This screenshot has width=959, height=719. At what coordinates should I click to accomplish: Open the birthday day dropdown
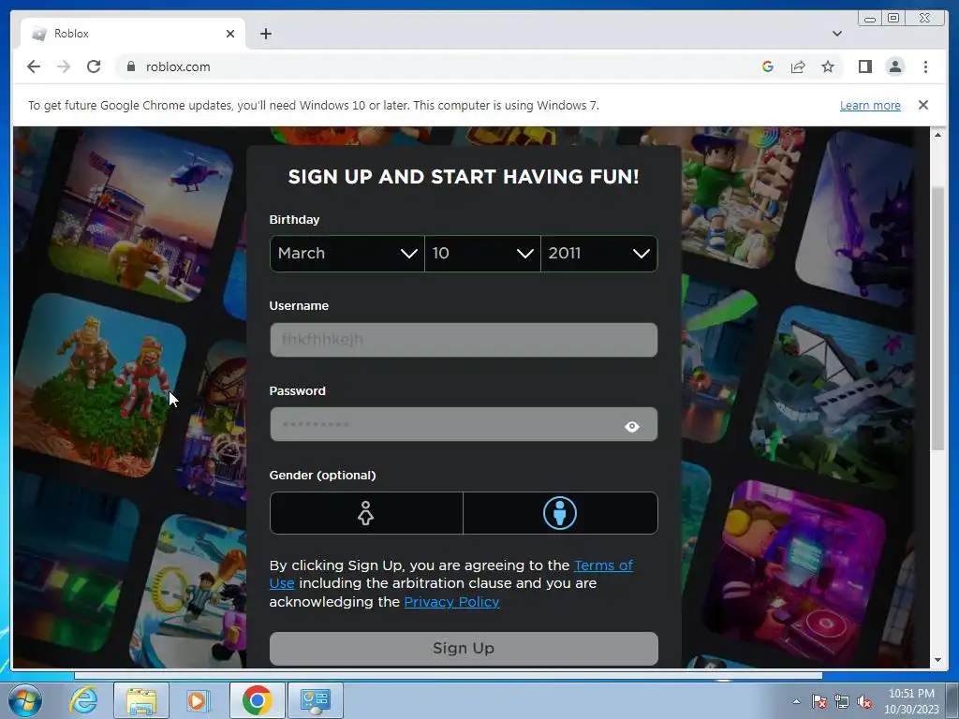tap(482, 253)
